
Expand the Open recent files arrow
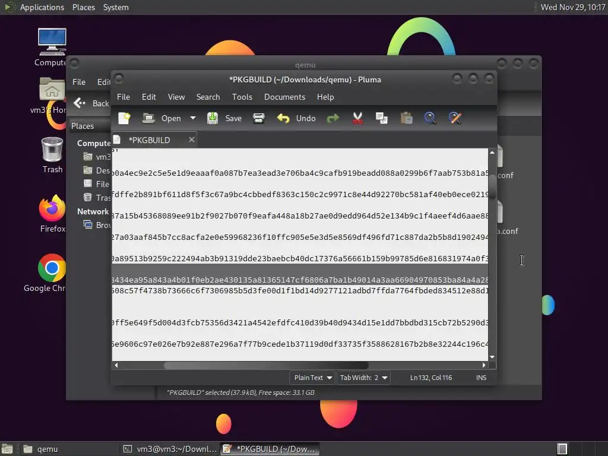193,118
